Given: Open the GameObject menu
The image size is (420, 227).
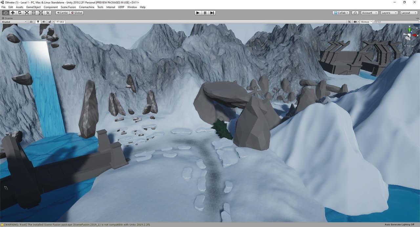Looking at the screenshot, I should 33,7.
